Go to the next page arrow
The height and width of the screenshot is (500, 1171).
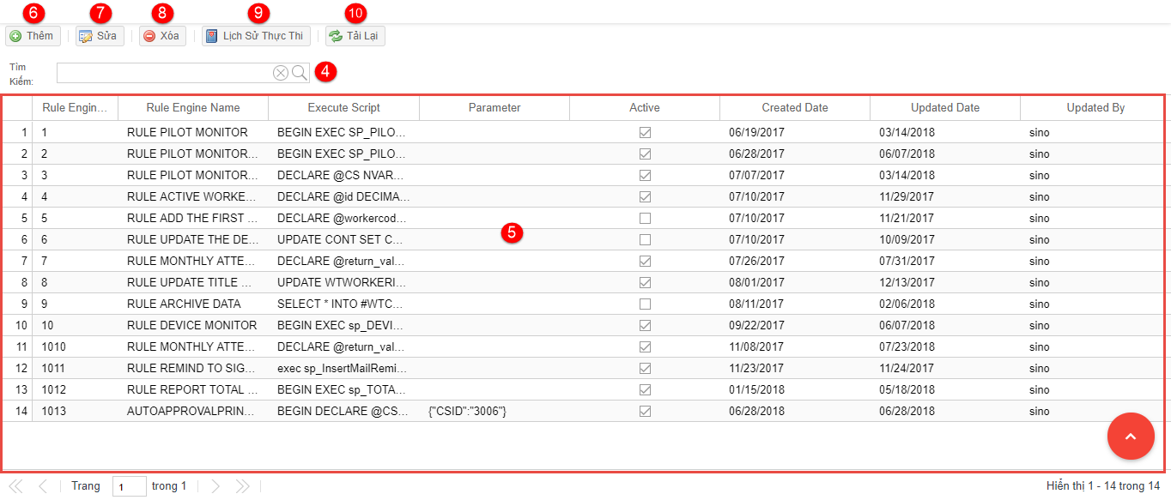215,486
